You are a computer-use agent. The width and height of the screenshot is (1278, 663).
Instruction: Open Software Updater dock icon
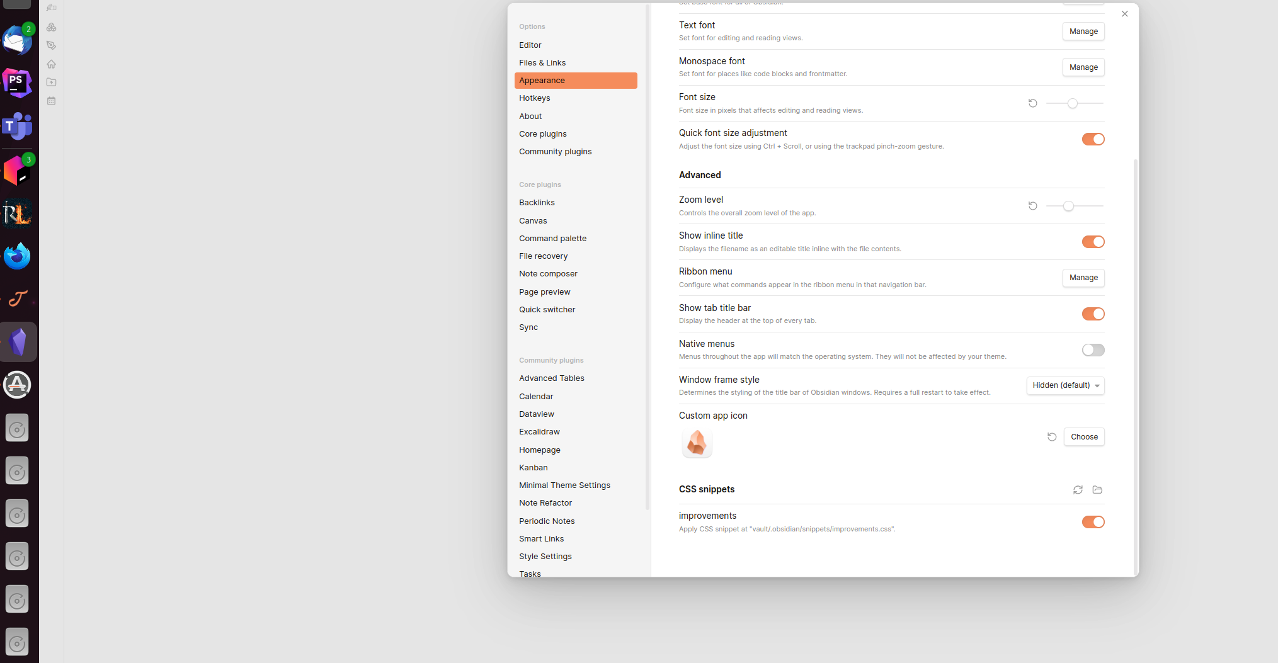tap(18, 385)
